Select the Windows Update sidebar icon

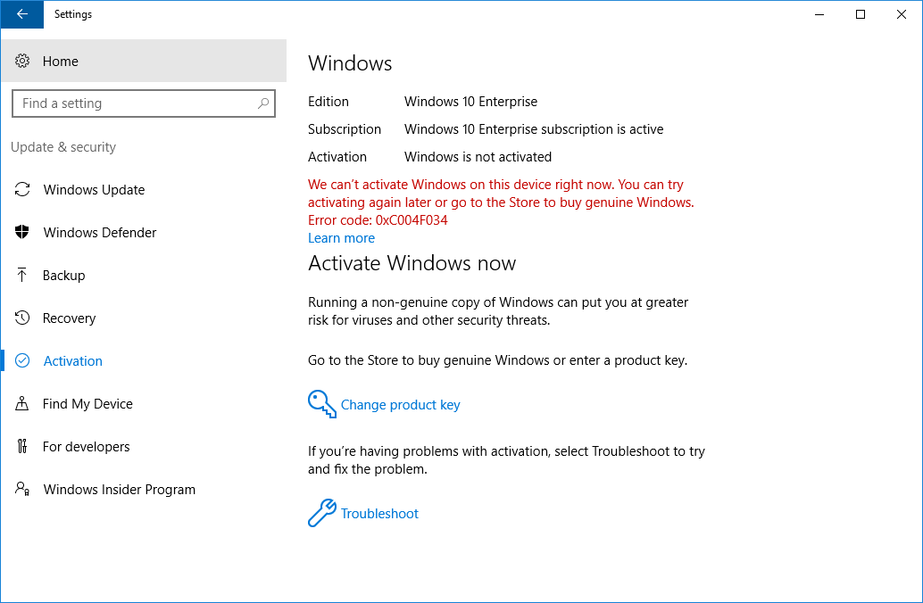click(x=25, y=189)
